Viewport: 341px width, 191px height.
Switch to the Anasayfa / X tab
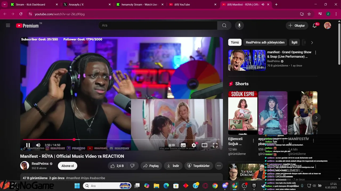[x=87, y=5]
